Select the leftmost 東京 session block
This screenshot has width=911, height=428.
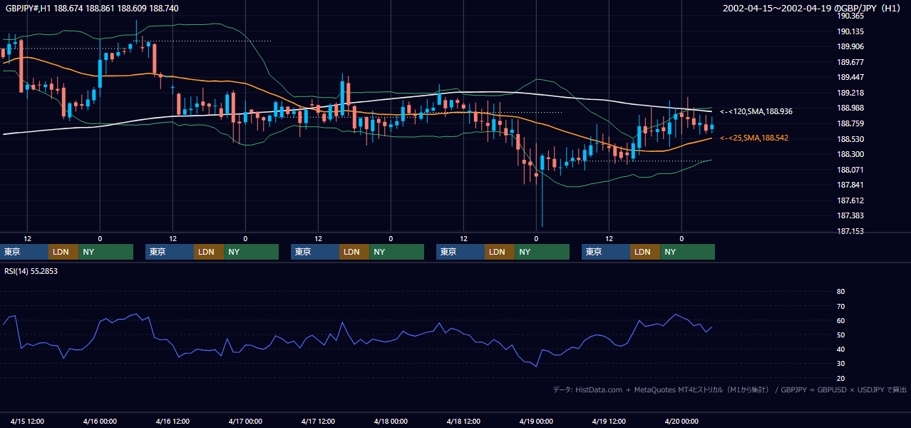click(24, 252)
